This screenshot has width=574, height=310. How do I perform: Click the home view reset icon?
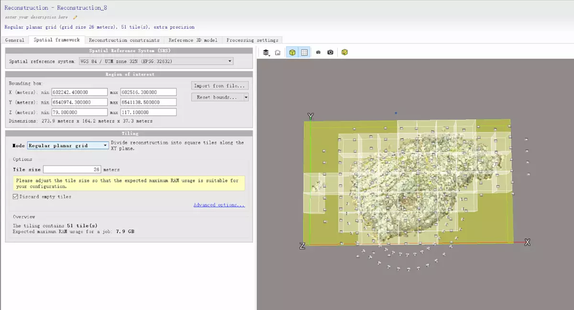pyautogui.click(x=277, y=53)
